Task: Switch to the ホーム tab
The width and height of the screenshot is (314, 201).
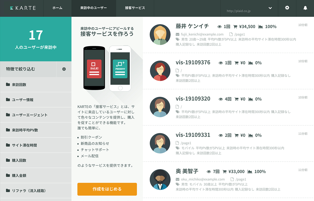Action: click(57, 8)
